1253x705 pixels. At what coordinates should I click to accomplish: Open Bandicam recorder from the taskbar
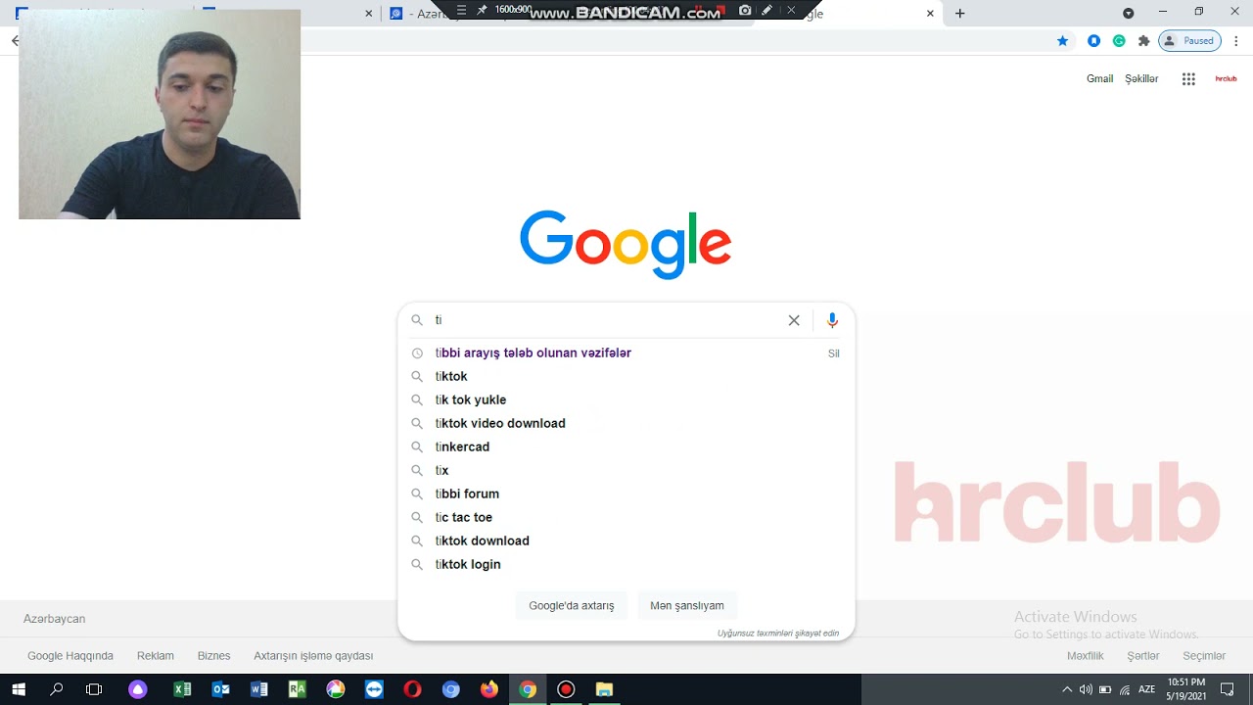pos(566,689)
